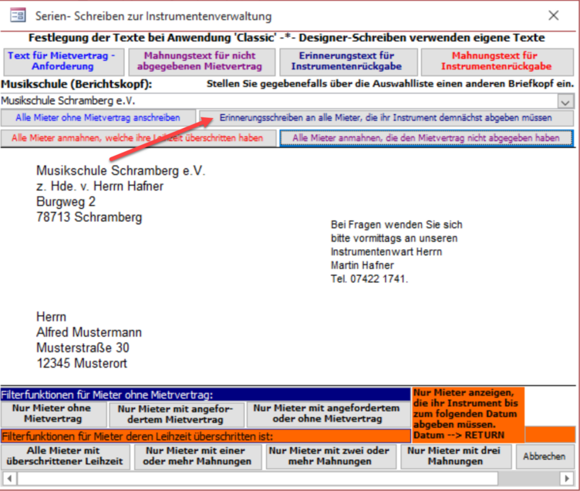Close the Serien-Schreiben dialog window
Viewport: 580px width, 491px height.
tap(553, 15)
